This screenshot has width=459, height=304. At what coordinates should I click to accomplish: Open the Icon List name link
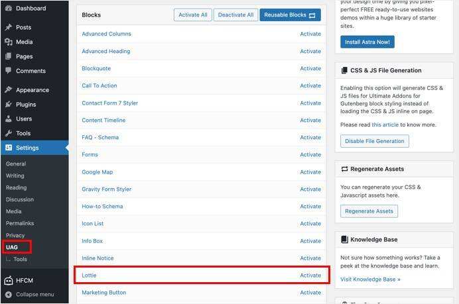[x=92, y=224]
